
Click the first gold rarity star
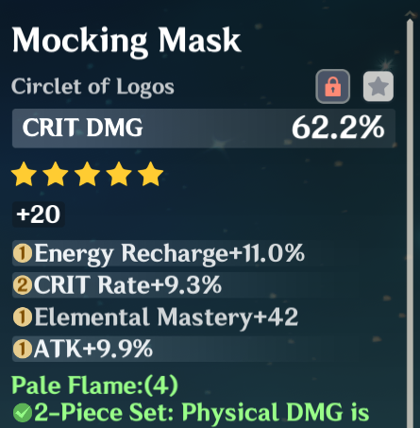coord(24,174)
